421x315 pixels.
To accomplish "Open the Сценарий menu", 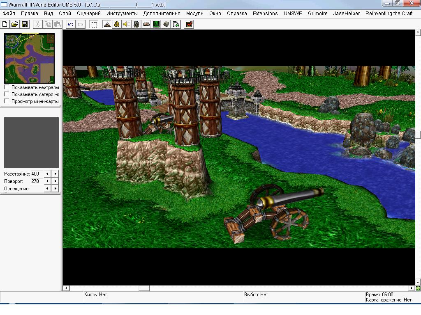I will [x=89, y=14].
